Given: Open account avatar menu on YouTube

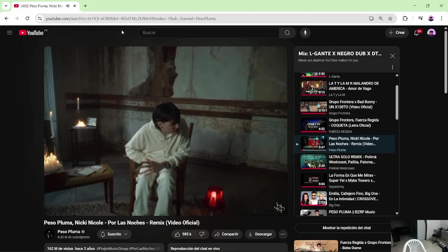Looking at the screenshot, I should [432, 33].
